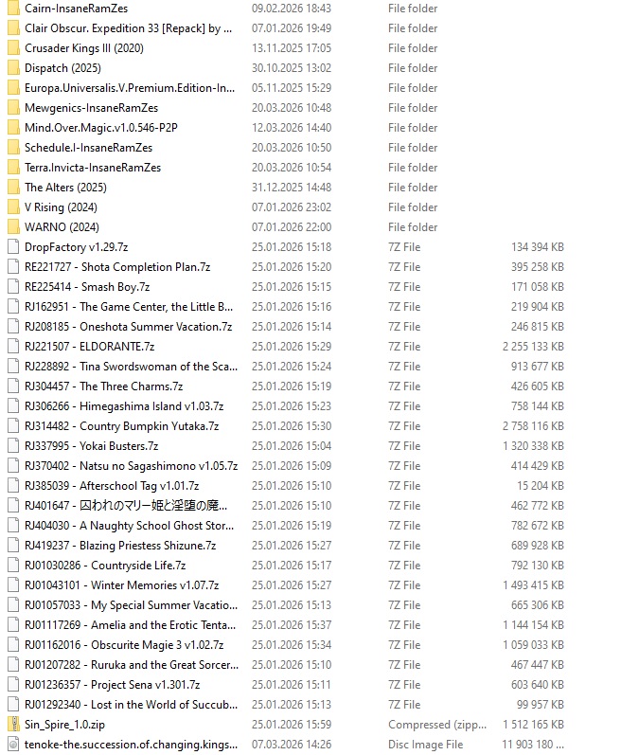
Task: Click the zip archive icon of Sin_Spire_1.0.zip
Action: tap(13, 724)
